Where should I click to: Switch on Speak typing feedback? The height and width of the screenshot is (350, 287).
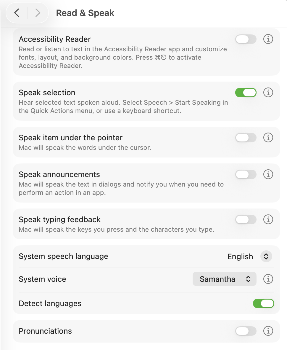point(246,219)
